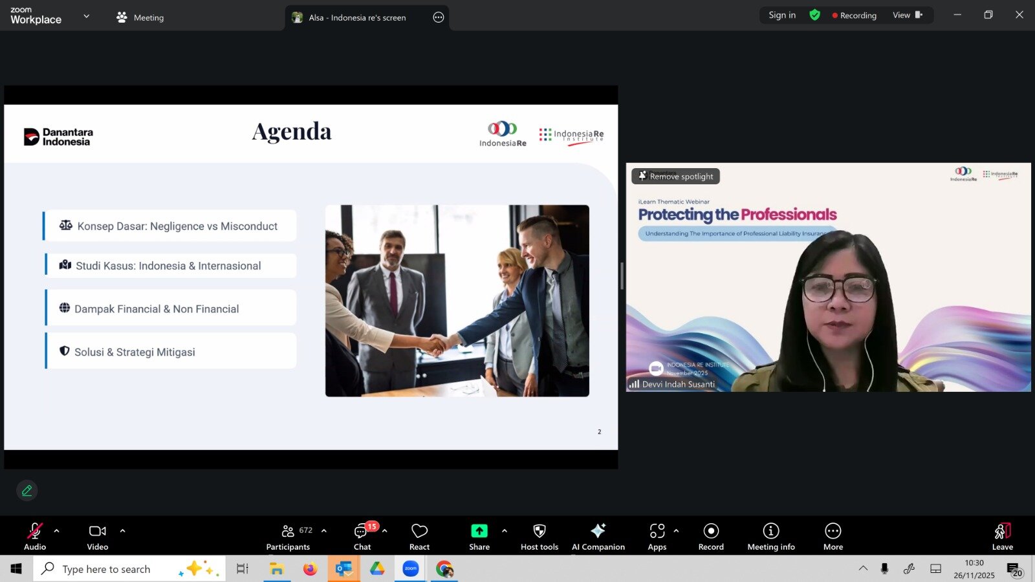
Task: Open Host tools shield icon
Action: pyautogui.click(x=539, y=537)
